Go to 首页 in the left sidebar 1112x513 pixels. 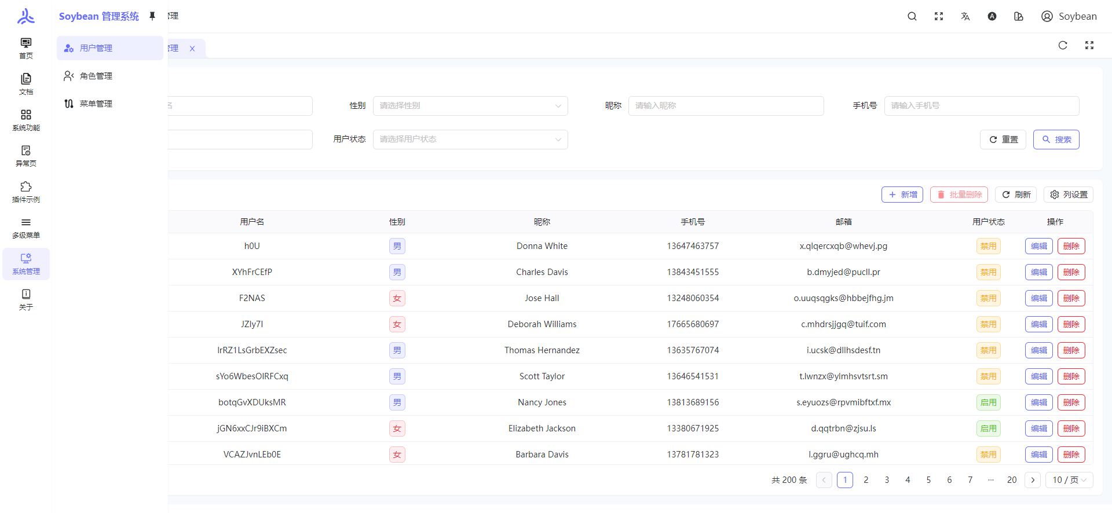pos(26,48)
